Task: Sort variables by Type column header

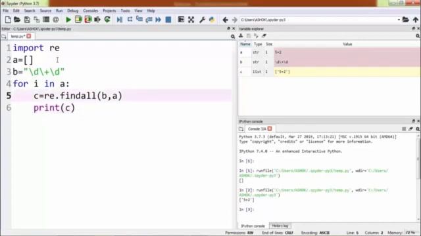Action: click(258, 44)
